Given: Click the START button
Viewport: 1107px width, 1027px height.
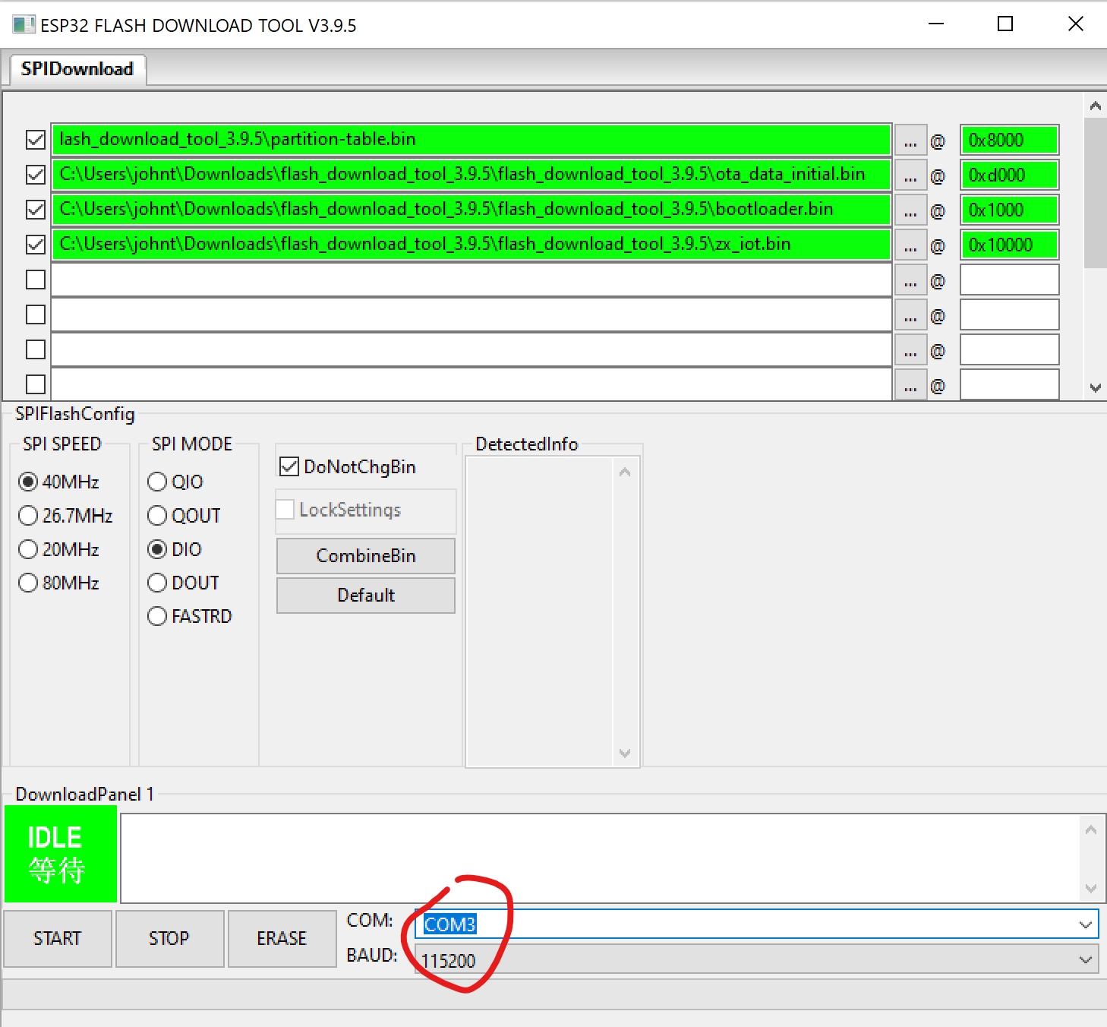Looking at the screenshot, I should tap(58, 939).
